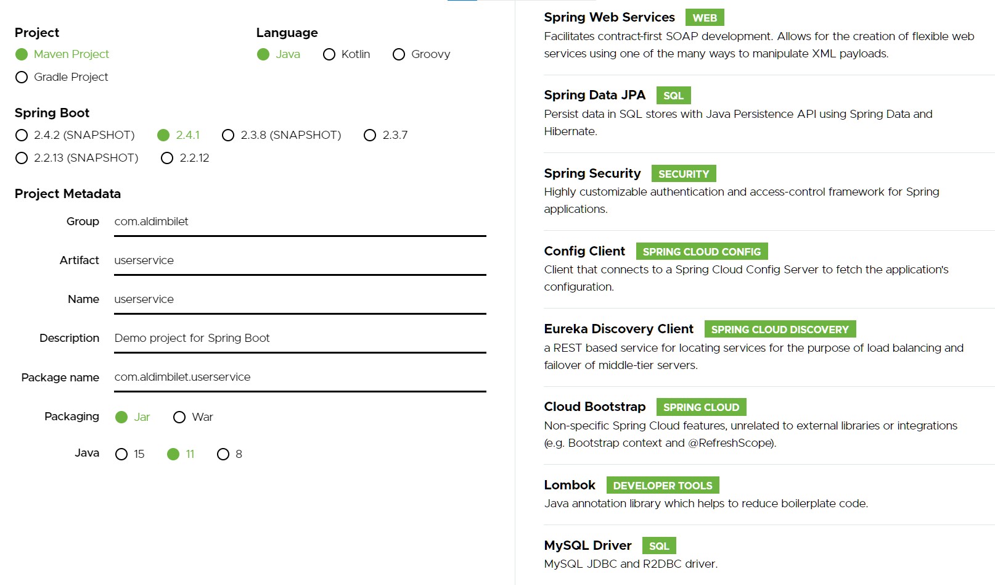Click the Group input field
This screenshot has width=995, height=585.
click(x=300, y=222)
